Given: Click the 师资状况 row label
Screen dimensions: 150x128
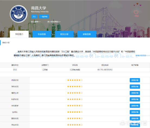Looking at the screenshot, I should pos(15,80).
